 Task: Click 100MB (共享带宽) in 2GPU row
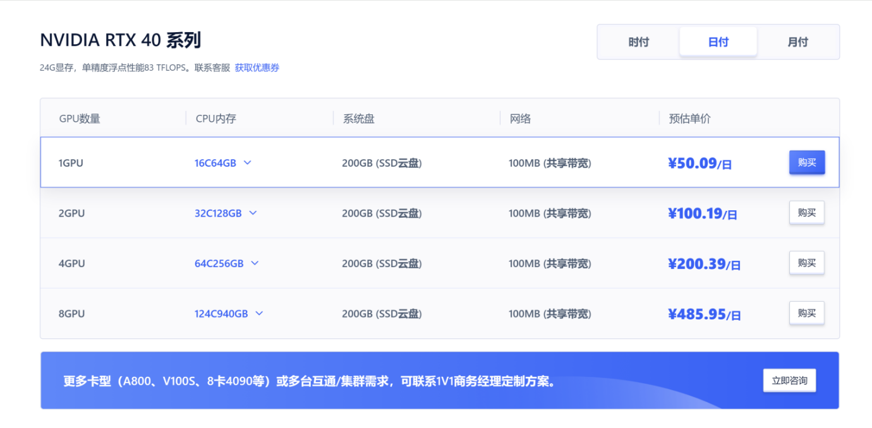550,213
